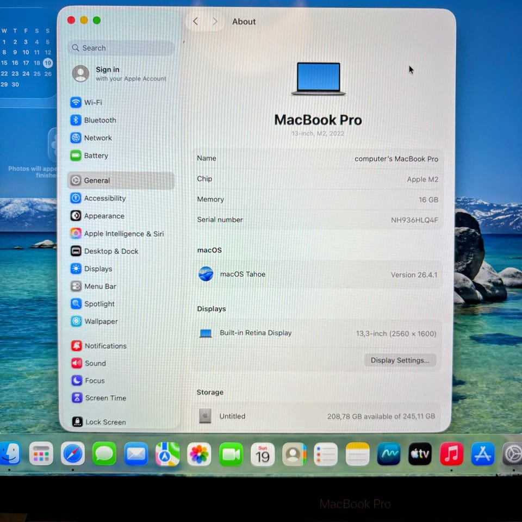Open Safari from the Dock
The image size is (522, 522).
click(x=72, y=453)
